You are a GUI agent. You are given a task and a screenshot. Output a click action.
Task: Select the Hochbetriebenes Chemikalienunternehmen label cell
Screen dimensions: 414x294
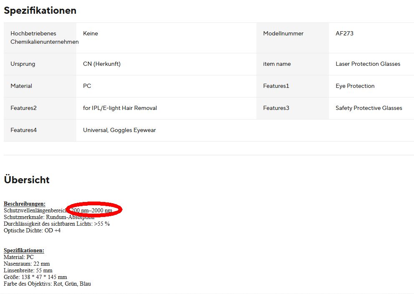(x=40, y=37)
